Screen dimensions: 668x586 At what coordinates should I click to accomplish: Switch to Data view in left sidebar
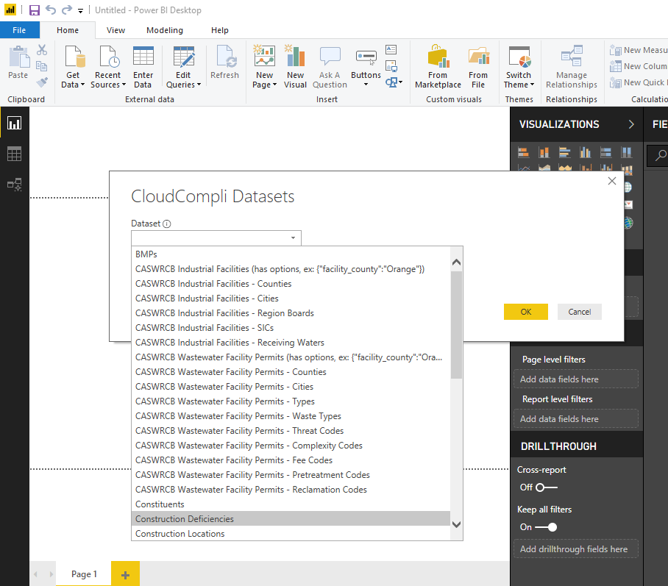pyautogui.click(x=14, y=154)
